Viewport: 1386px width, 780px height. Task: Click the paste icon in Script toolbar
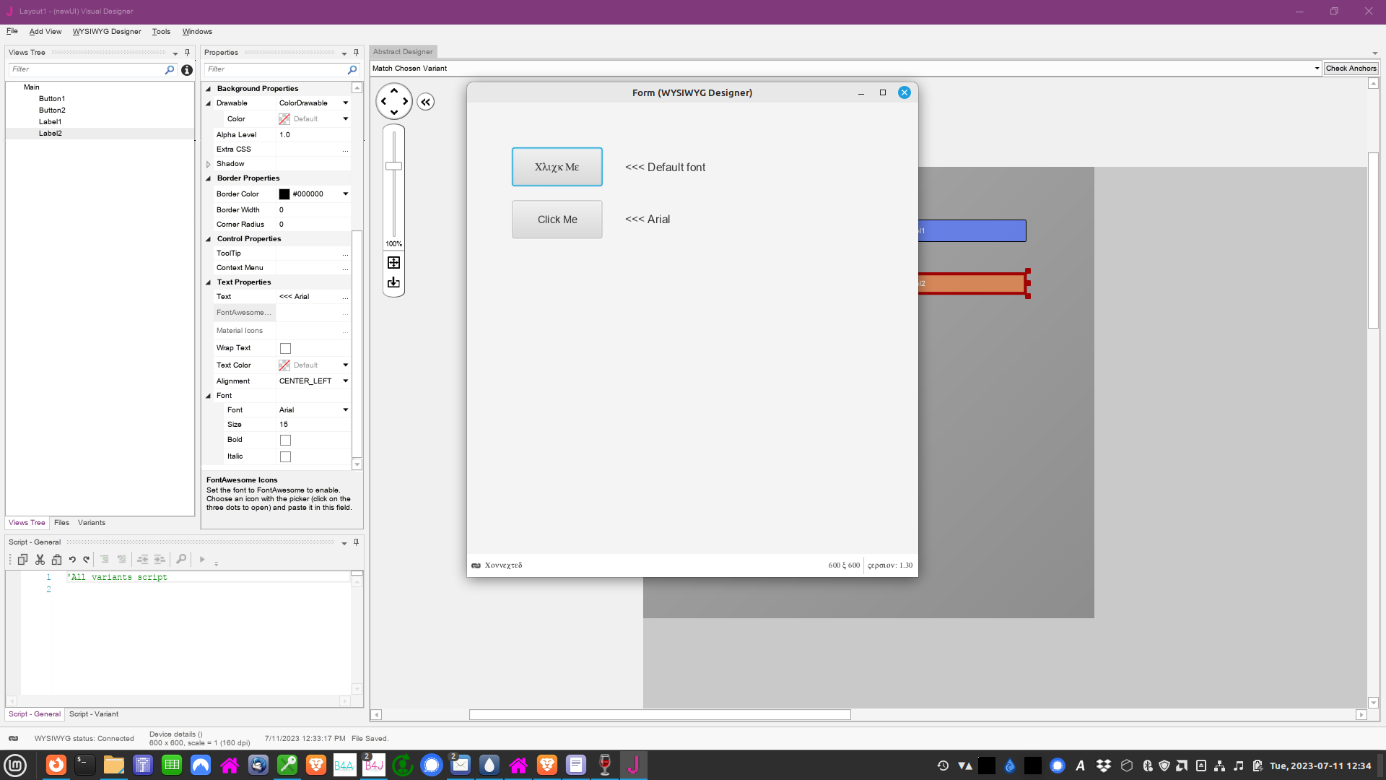pos(57,559)
